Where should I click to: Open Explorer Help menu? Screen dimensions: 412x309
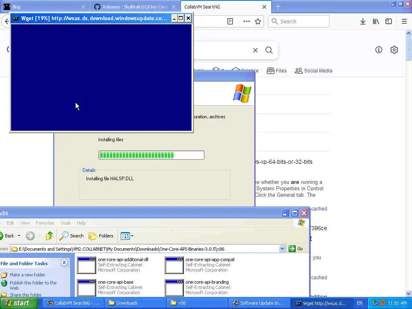81,223
